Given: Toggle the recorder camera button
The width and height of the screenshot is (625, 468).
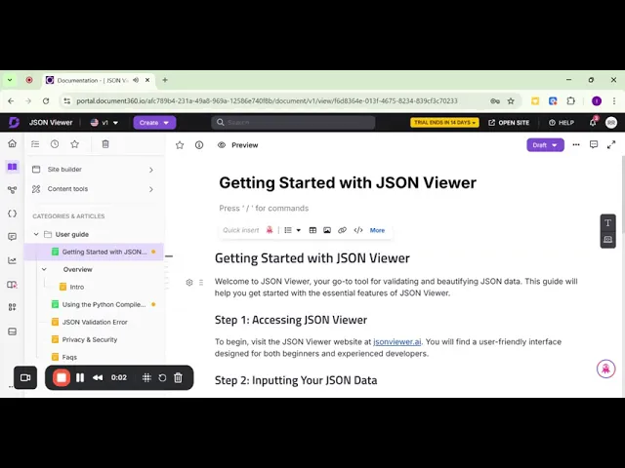Looking at the screenshot, I should 25,377.
